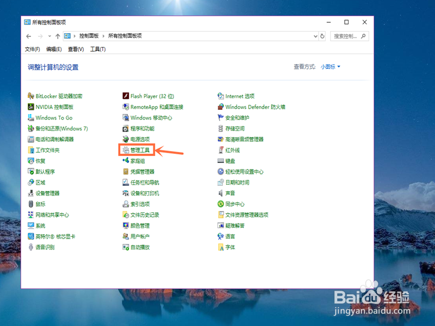
Task: Open Windows 移动中心 link
Action: [x=151, y=117]
